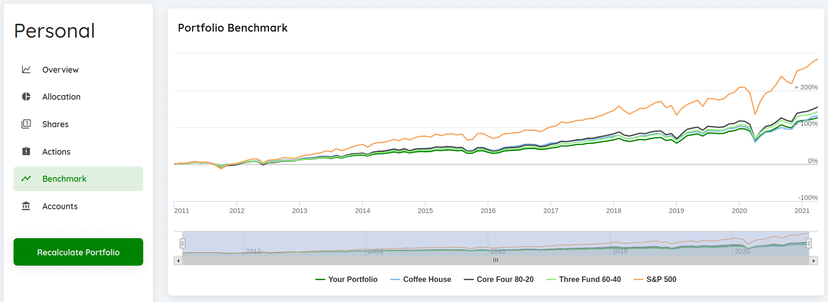Click the Allocation pie chart icon
This screenshot has width=828, height=302.
pos(26,96)
